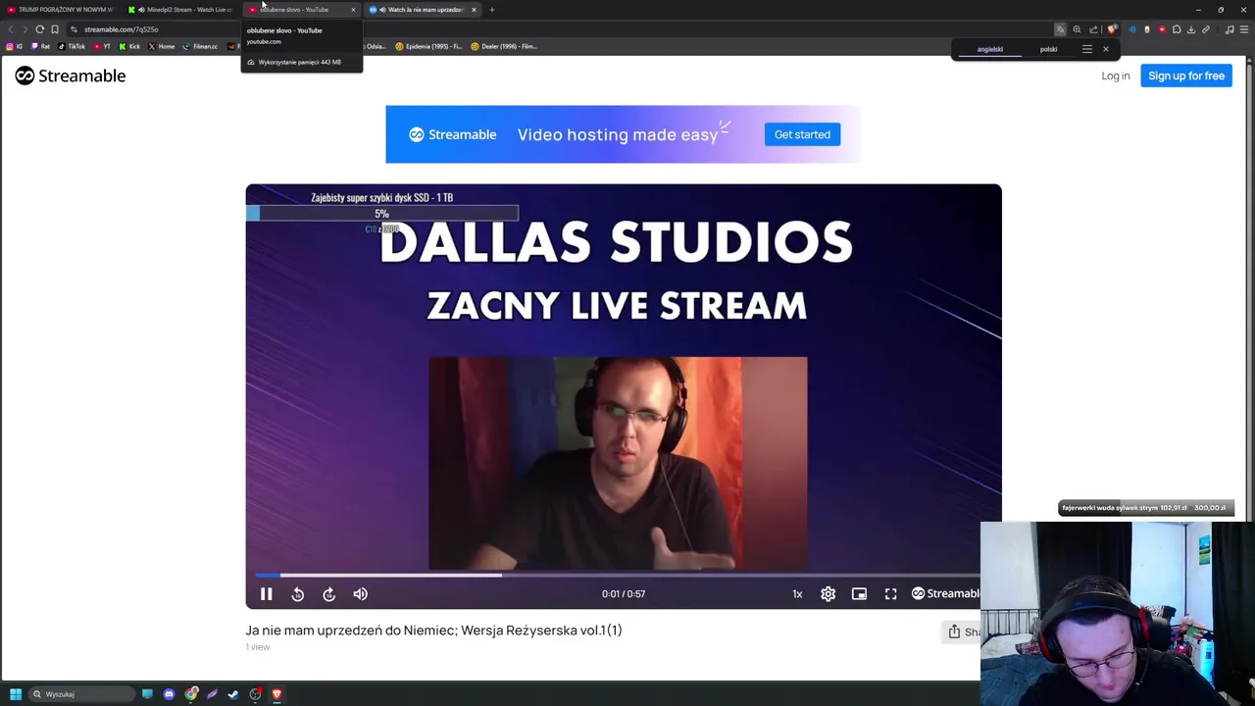This screenshot has height=706, width=1255.
Task: Click the translate page icon
Action: tap(1060, 29)
